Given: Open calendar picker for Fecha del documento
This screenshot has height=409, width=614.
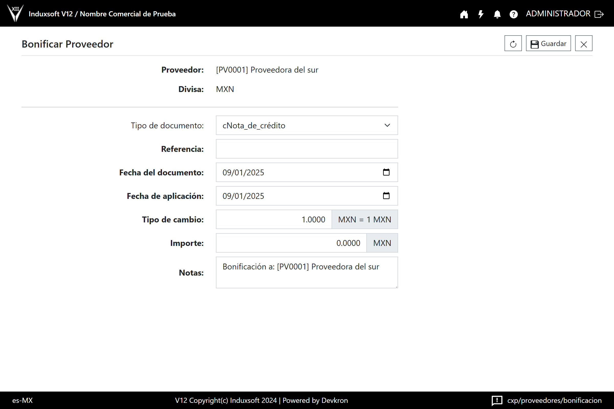Looking at the screenshot, I should pyautogui.click(x=386, y=172).
